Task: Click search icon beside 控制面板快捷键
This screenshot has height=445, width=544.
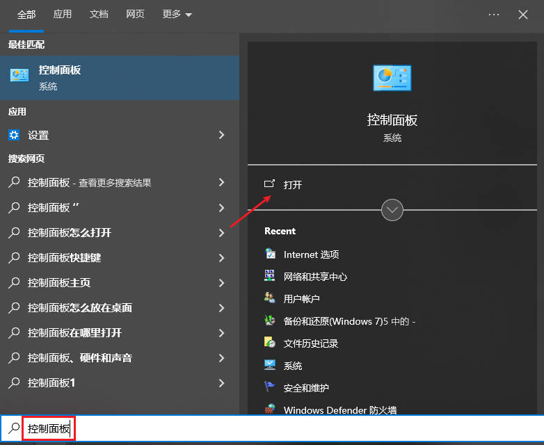Action: tap(14, 257)
